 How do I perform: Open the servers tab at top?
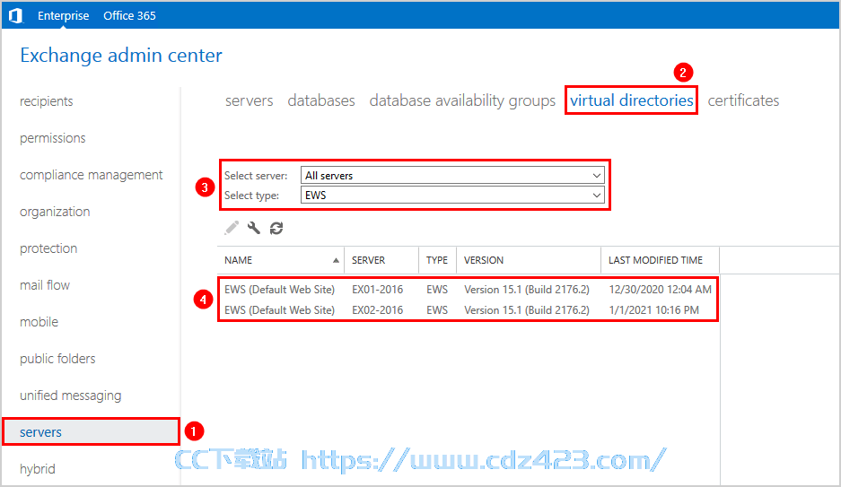tap(249, 100)
